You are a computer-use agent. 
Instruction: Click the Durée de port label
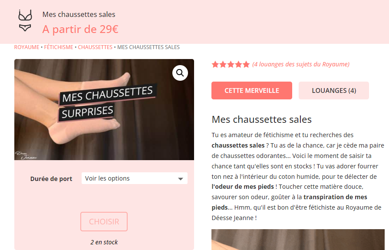point(51,179)
